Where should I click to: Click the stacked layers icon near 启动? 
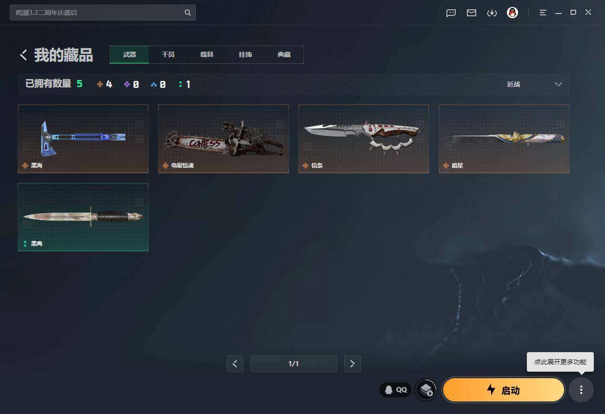426,390
